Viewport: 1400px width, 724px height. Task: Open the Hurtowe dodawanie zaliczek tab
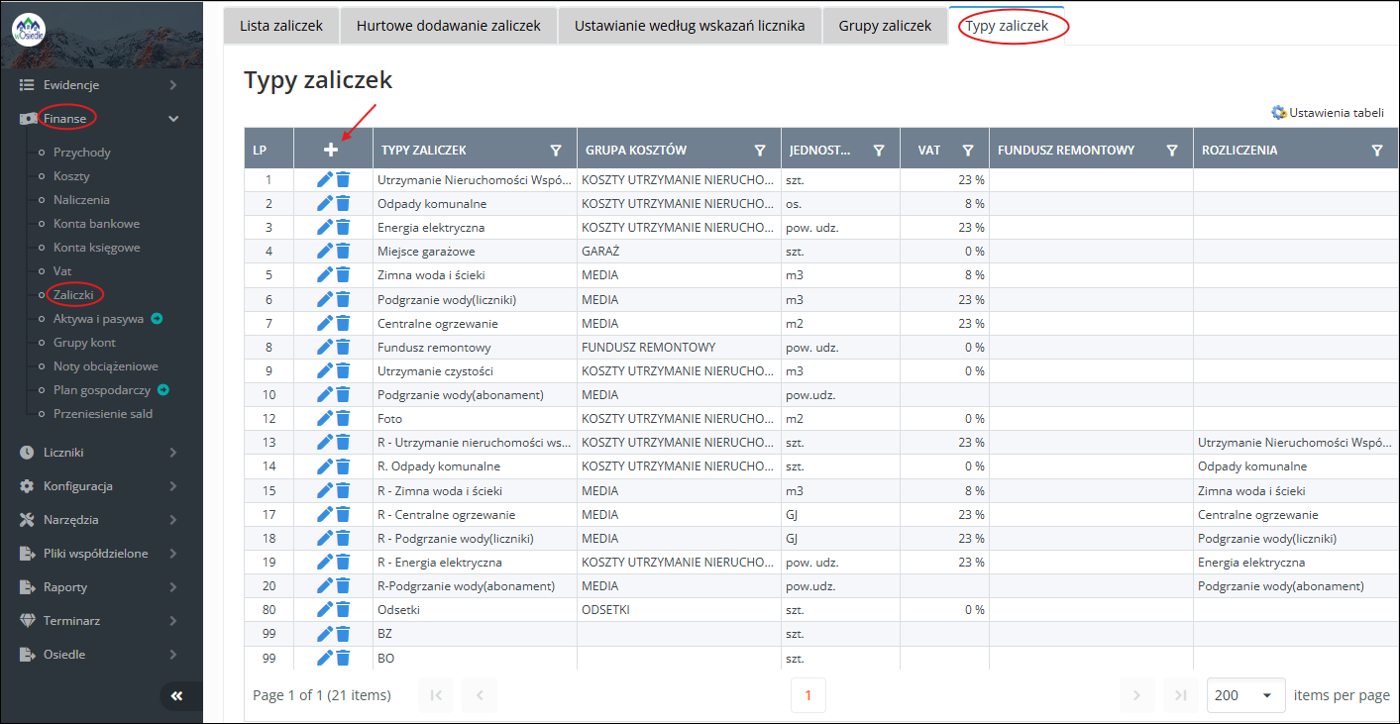[x=449, y=26]
